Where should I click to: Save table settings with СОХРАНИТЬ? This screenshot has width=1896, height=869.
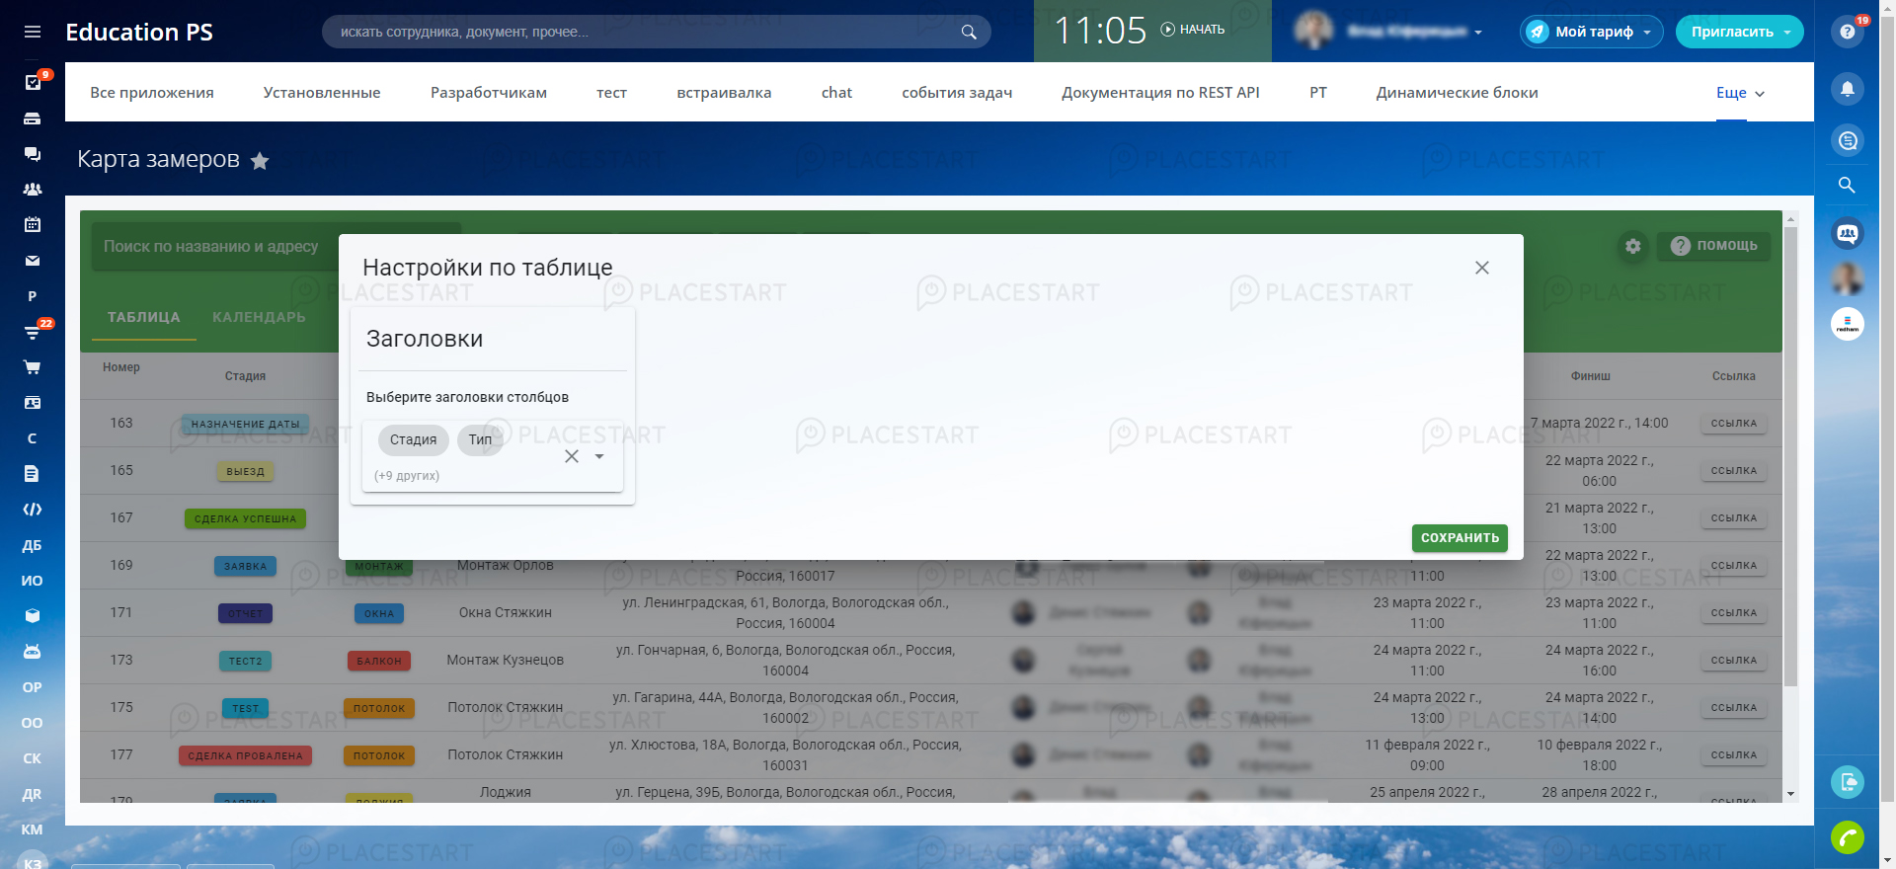point(1460,538)
